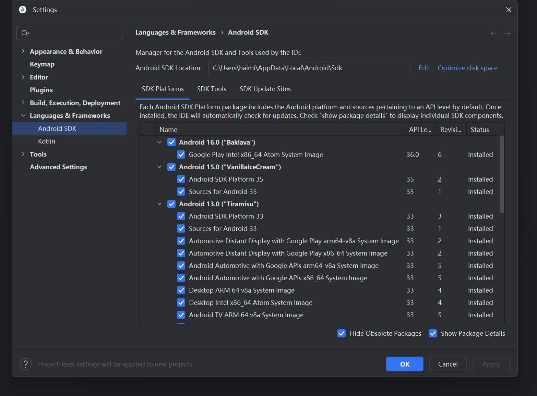This screenshot has height=396, width=537.
Task: Expand Appearance & Behavior section
Action: click(x=23, y=51)
